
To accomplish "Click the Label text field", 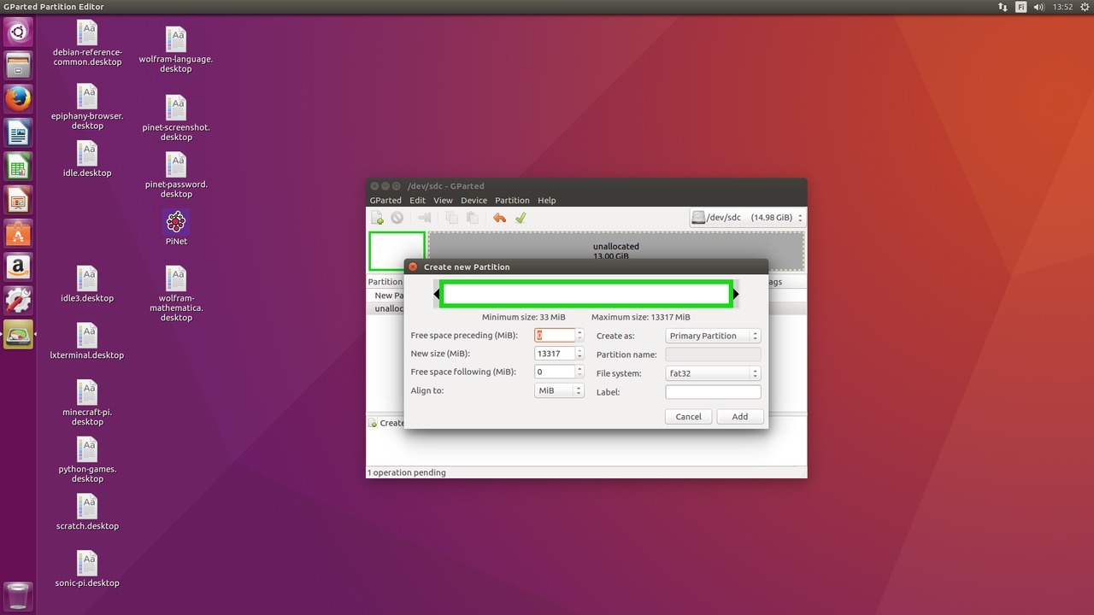I will (x=713, y=392).
